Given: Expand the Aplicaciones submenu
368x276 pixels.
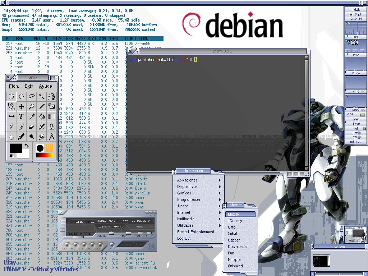Looking at the screenshot, I should 199,180.
